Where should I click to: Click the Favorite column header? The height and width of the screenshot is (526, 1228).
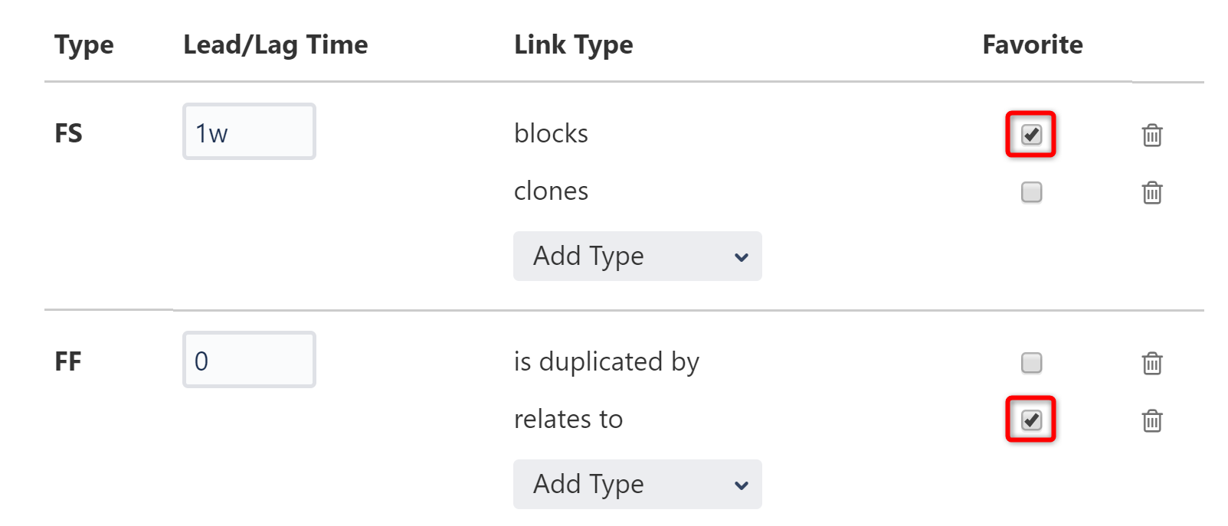(1032, 44)
